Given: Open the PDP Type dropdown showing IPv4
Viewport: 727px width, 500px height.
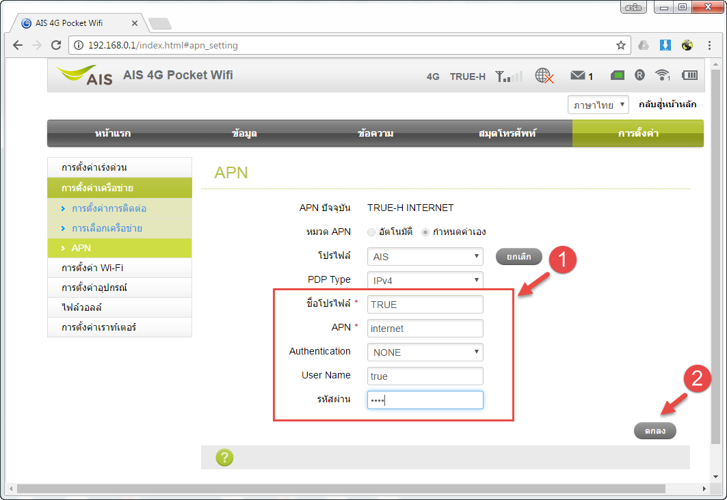Looking at the screenshot, I should (x=425, y=280).
